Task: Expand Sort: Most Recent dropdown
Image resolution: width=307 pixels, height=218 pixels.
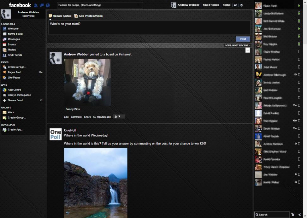Action: pyautogui.click(x=238, y=45)
